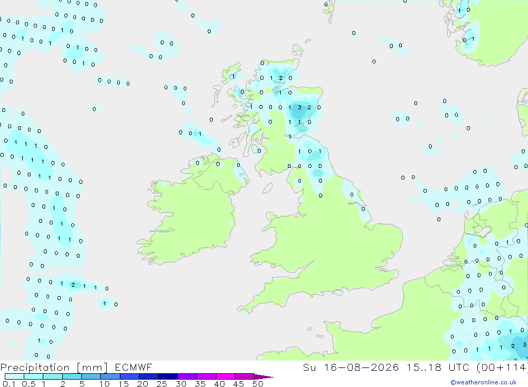This screenshot has height=387, width=528.
Task: Click the "2" value in Atlantic southwest of Ireland
Action: point(73,285)
